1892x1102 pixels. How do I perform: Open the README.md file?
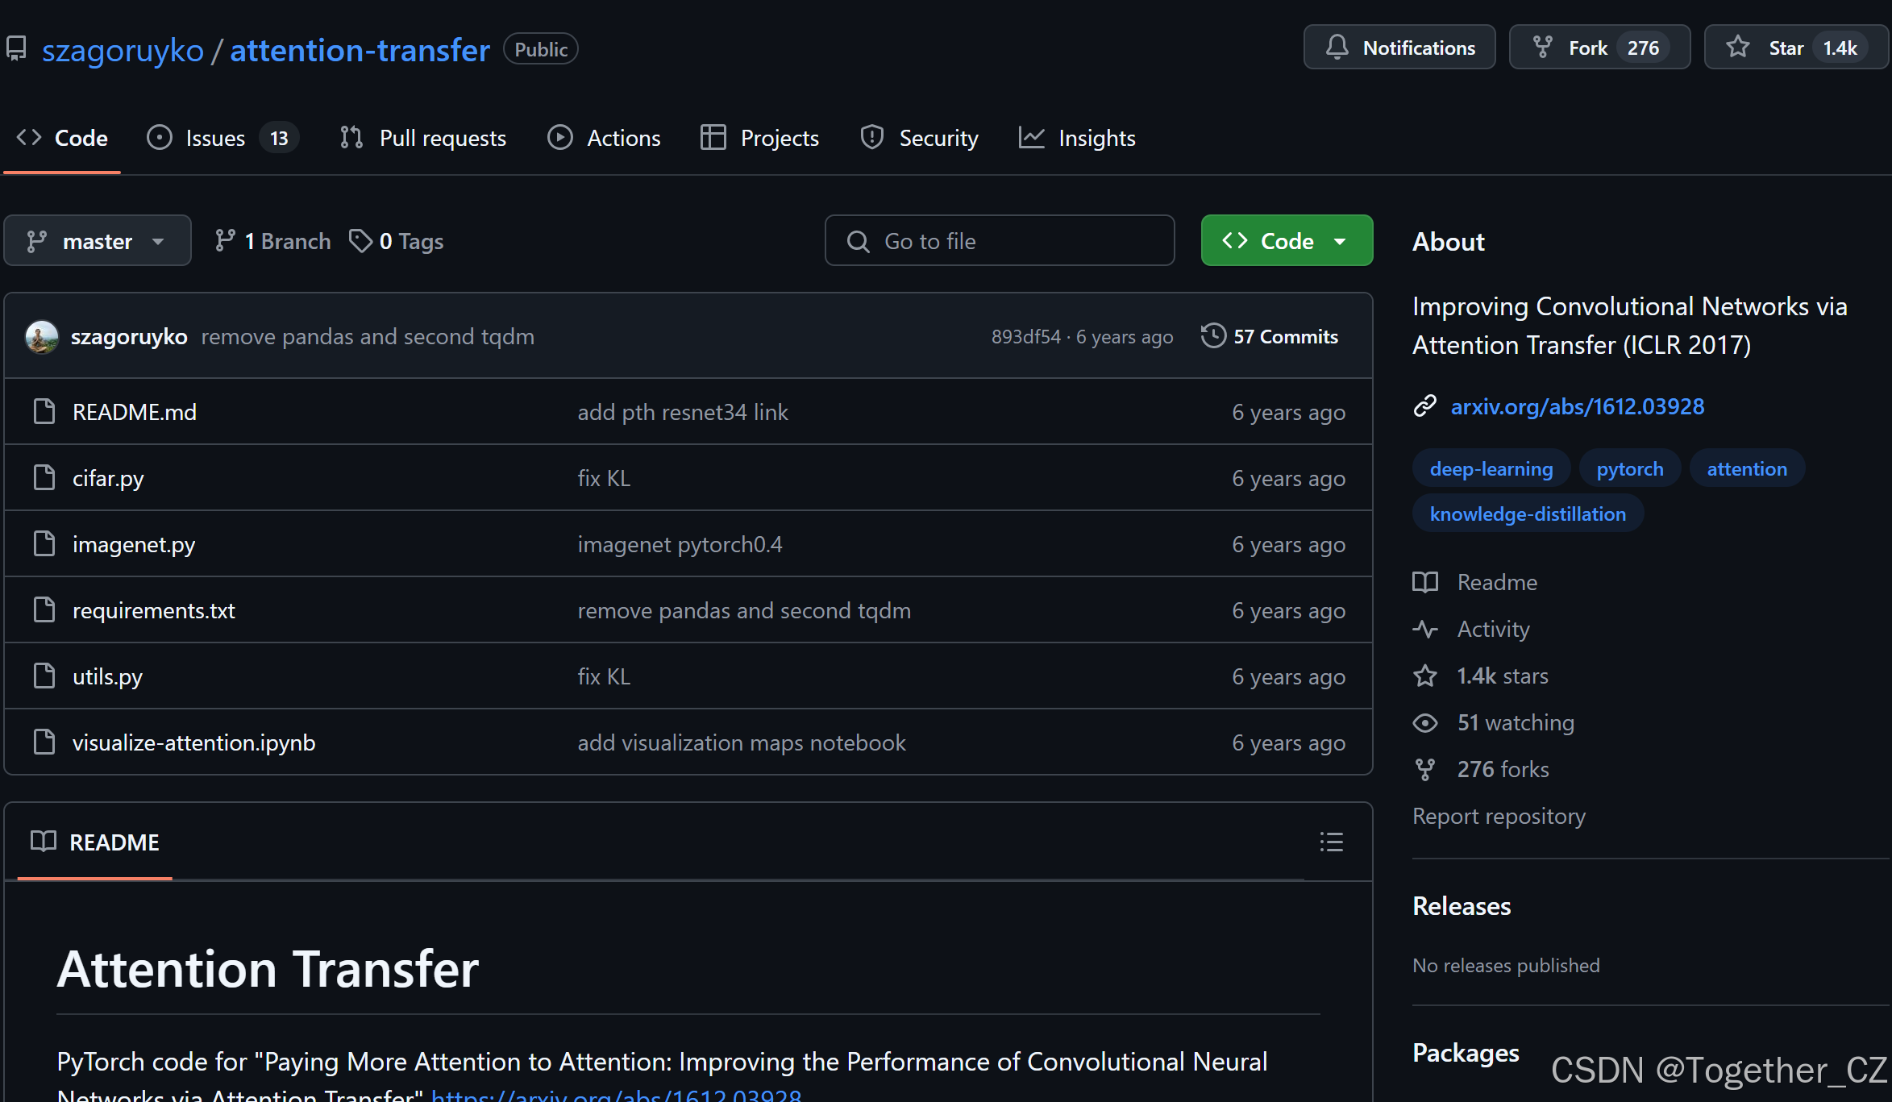135,412
